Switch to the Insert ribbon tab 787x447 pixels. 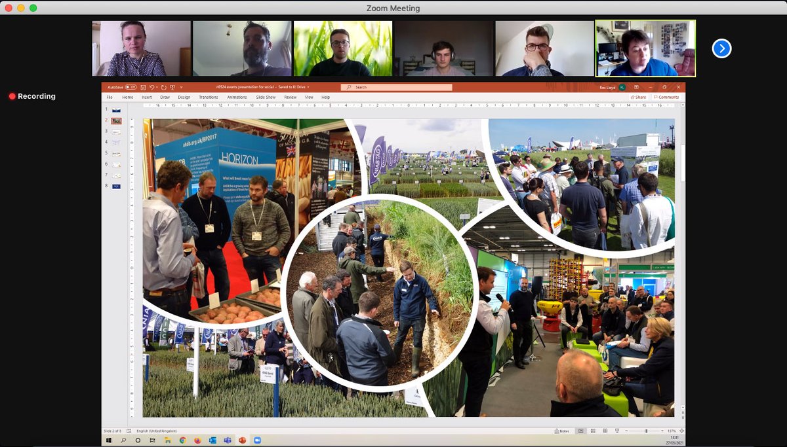pos(146,97)
